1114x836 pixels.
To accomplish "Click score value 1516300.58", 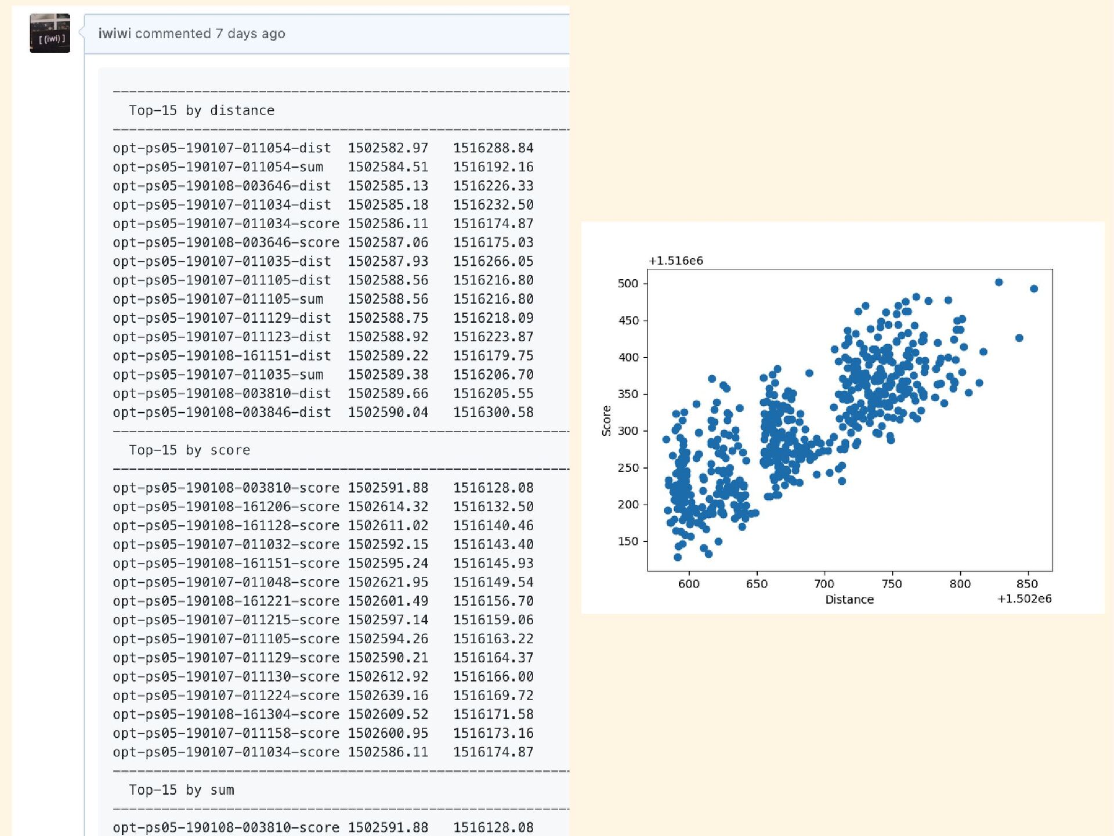I will 493,412.
